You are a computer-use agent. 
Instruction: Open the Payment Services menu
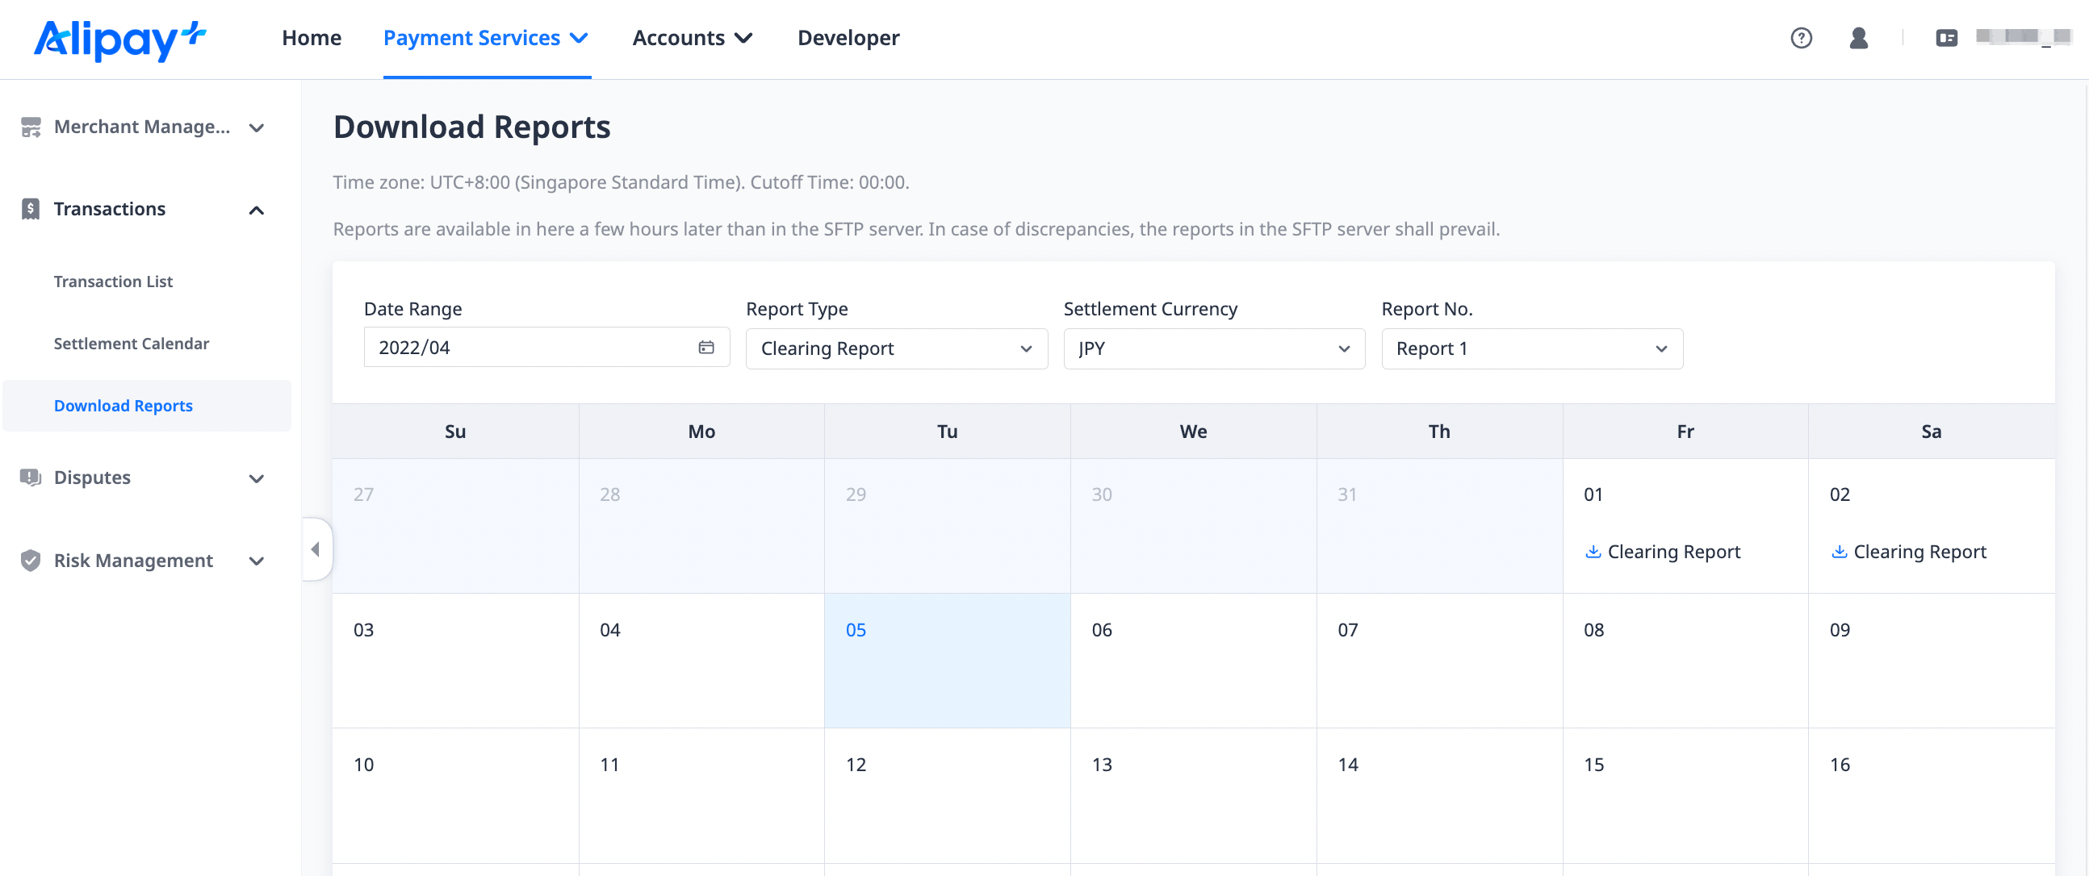485,38
